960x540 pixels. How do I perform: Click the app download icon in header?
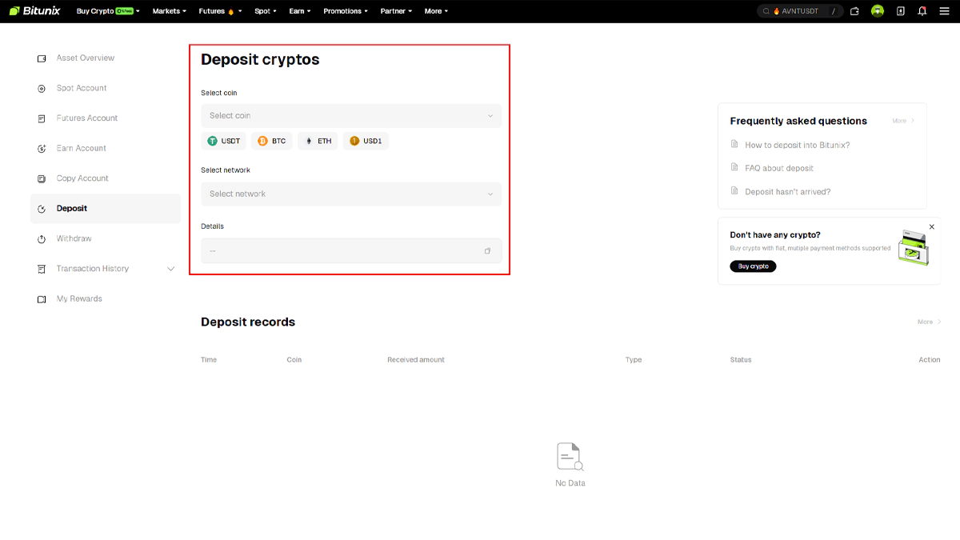click(901, 11)
